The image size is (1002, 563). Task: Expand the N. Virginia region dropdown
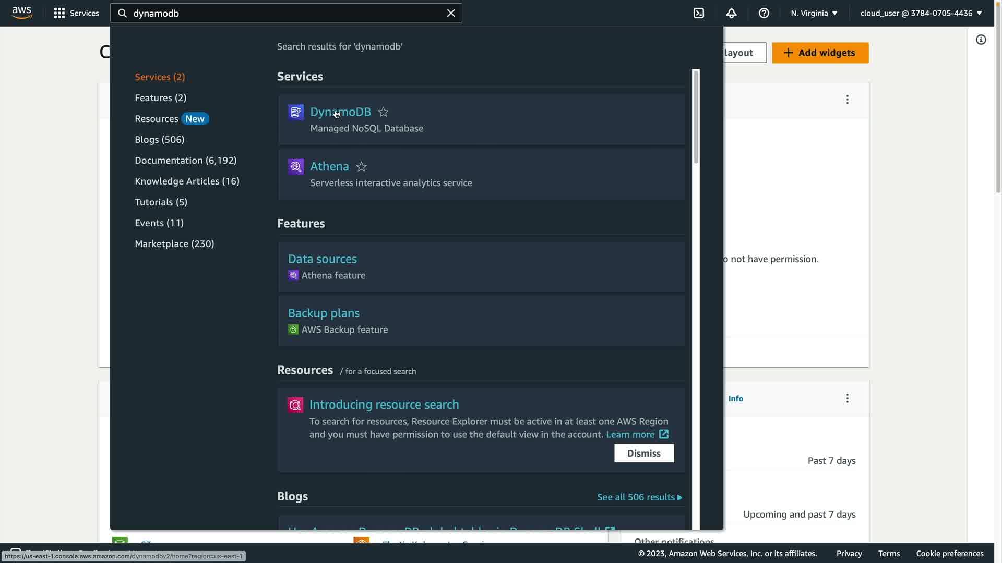(814, 13)
